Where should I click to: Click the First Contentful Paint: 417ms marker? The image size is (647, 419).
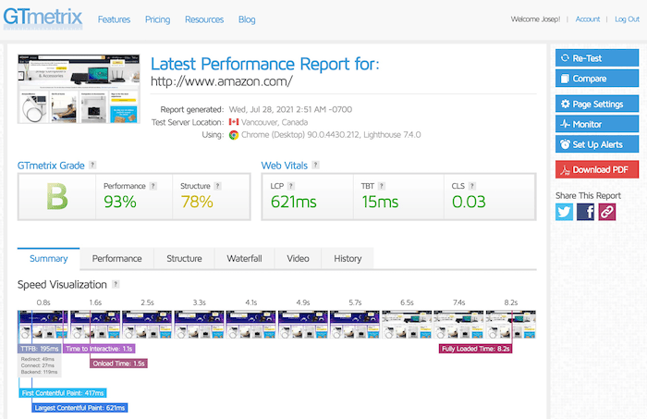(x=63, y=393)
